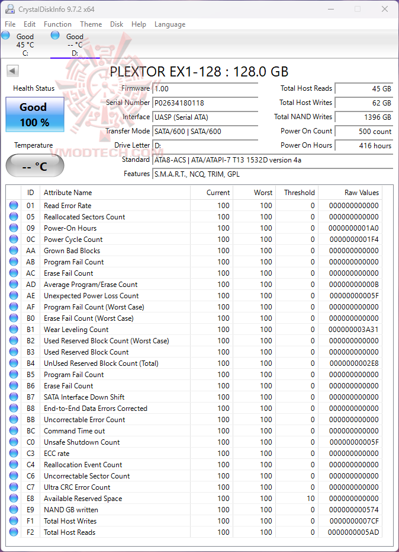Click the Firmware value field
The width and height of the screenshot is (399, 552).
point(205,89)
